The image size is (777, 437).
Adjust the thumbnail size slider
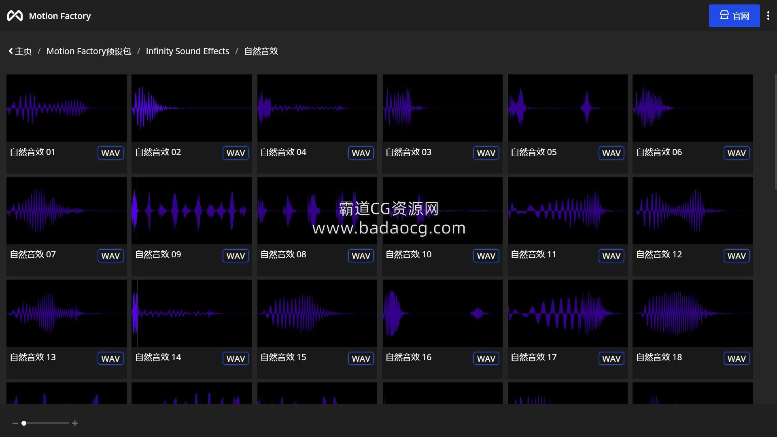(x=45, y=423)
